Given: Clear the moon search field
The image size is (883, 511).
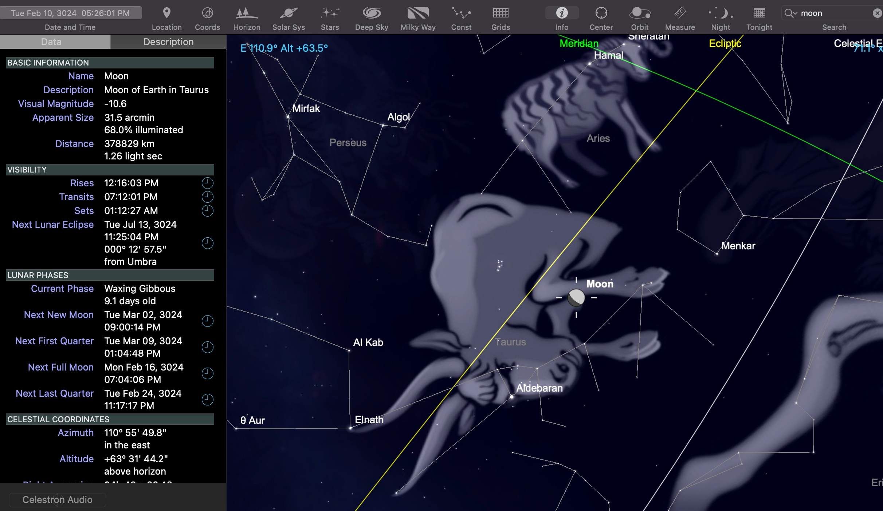Looking at the screenshot, I should pos(877,13).
